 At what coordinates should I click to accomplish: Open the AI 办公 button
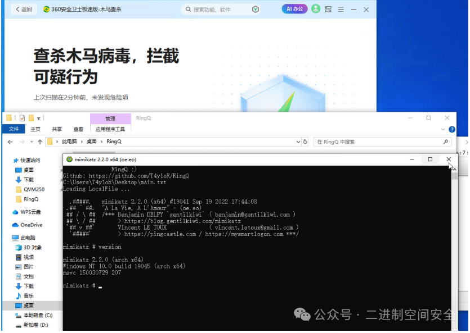pyautogui.click(x=294, y=9)
